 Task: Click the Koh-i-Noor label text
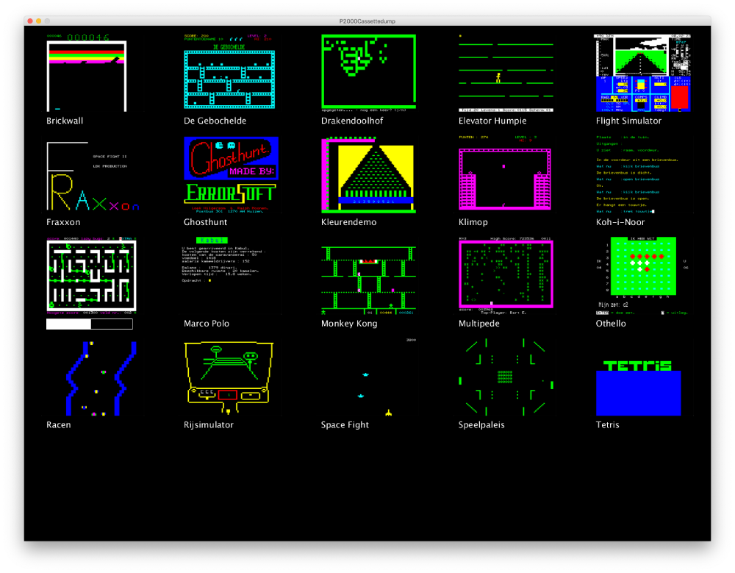620,222
